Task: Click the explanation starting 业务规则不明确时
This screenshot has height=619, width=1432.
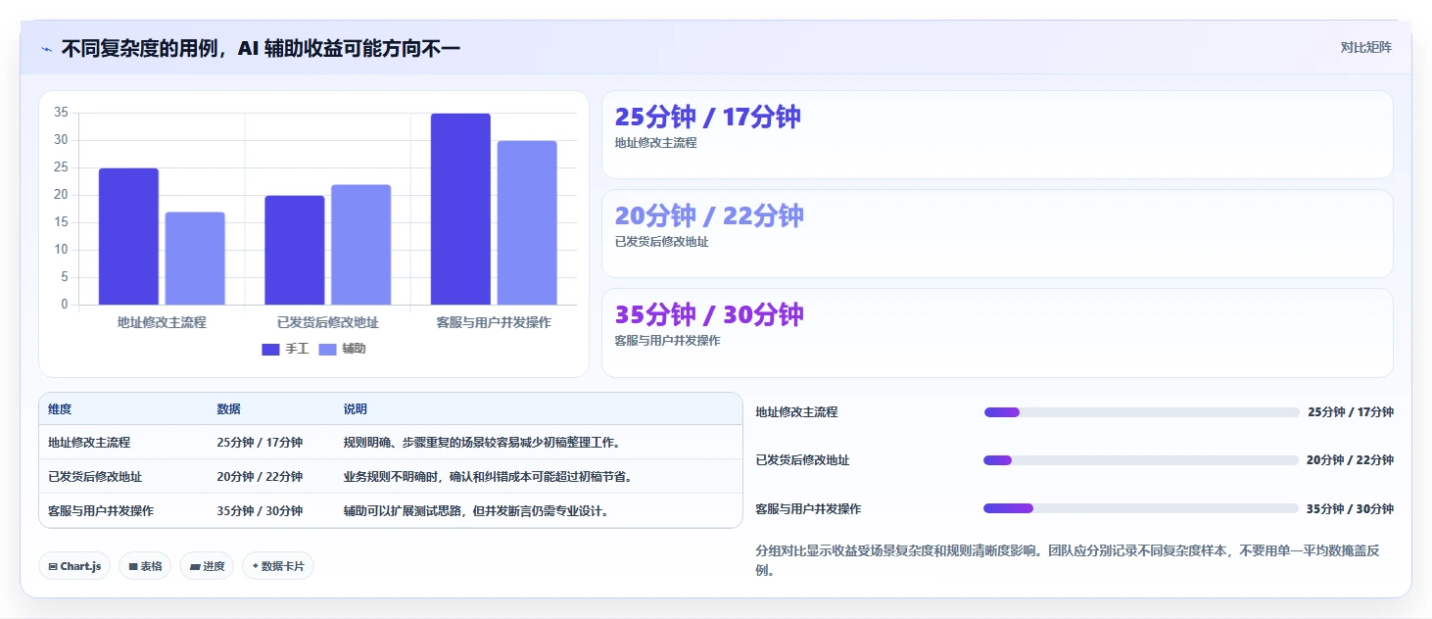Action: pos(488,477)
